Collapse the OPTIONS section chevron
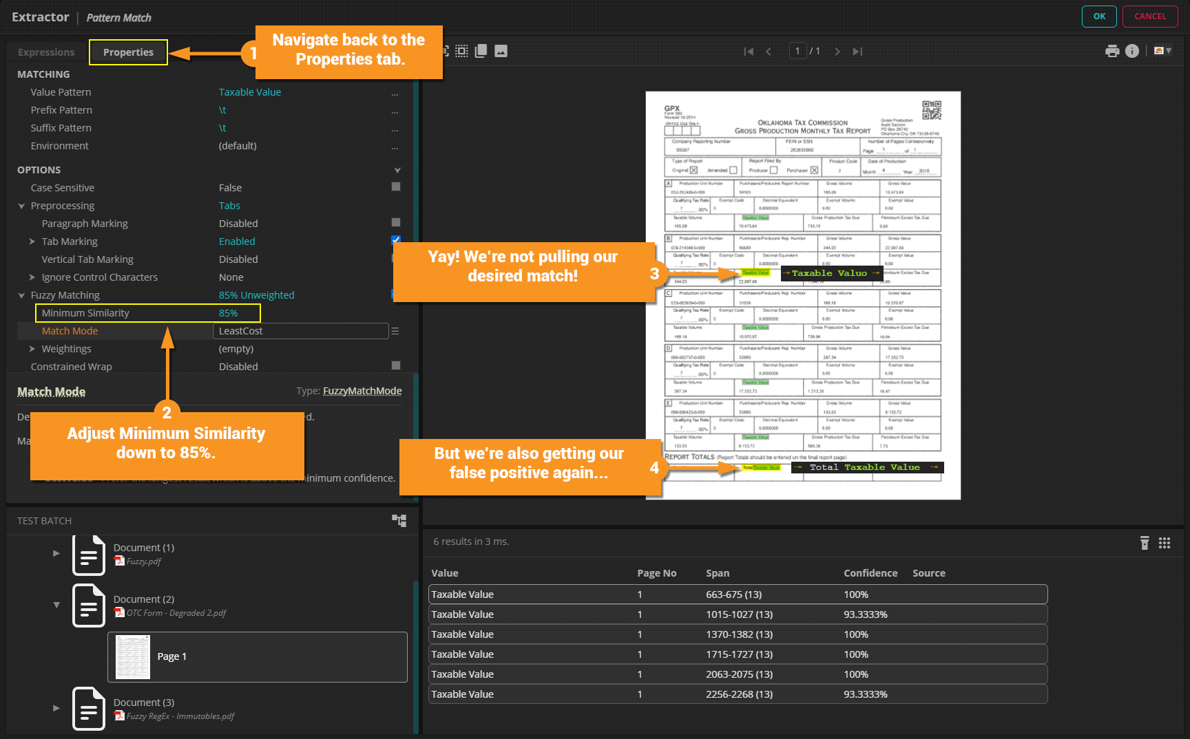This screenshot has width=1190, height=739. point(397,170)
